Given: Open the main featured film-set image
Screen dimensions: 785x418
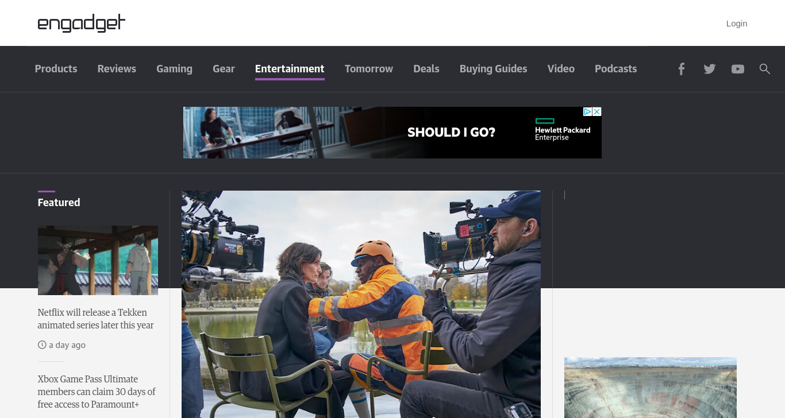Looking at the screenshot, I should (x=361, y=304).
